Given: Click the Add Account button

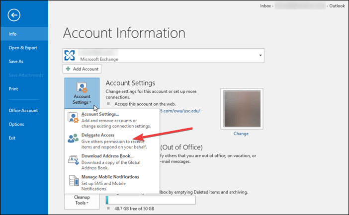Looking at the screenshot, I should [x=82, y=69].
